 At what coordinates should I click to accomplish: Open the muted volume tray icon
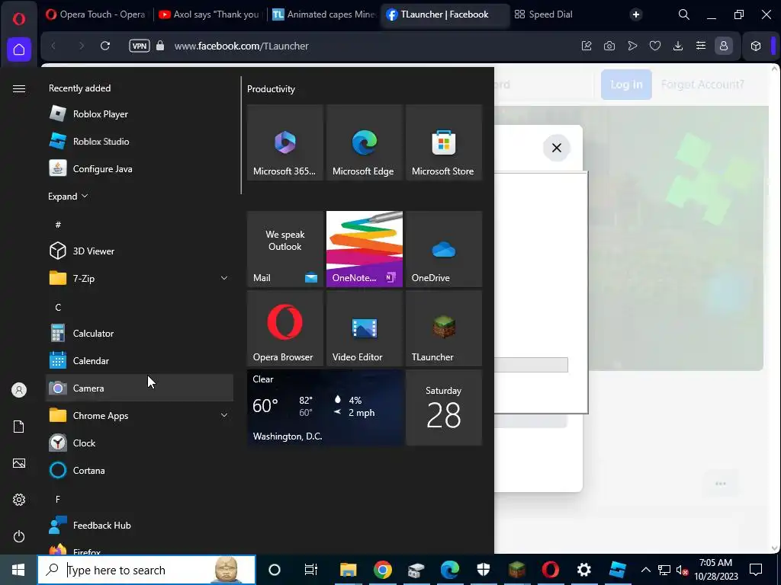click(x=682, y=570)
